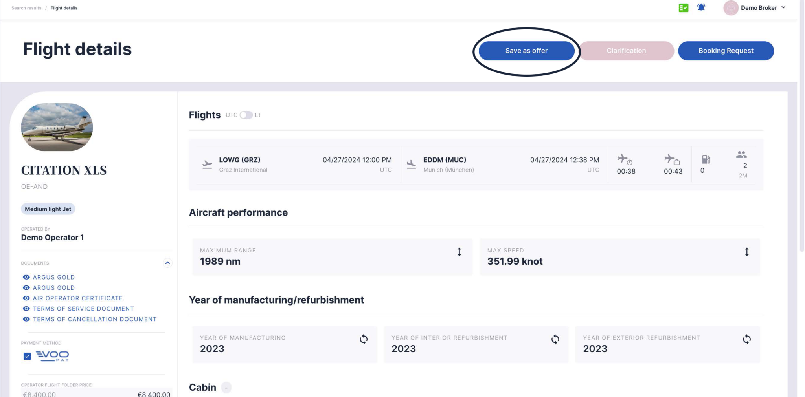The width and height of the screenshot is (805, 397).
Task: View Air Operator Certificate eye icon
Action: (x=26, y=298)
